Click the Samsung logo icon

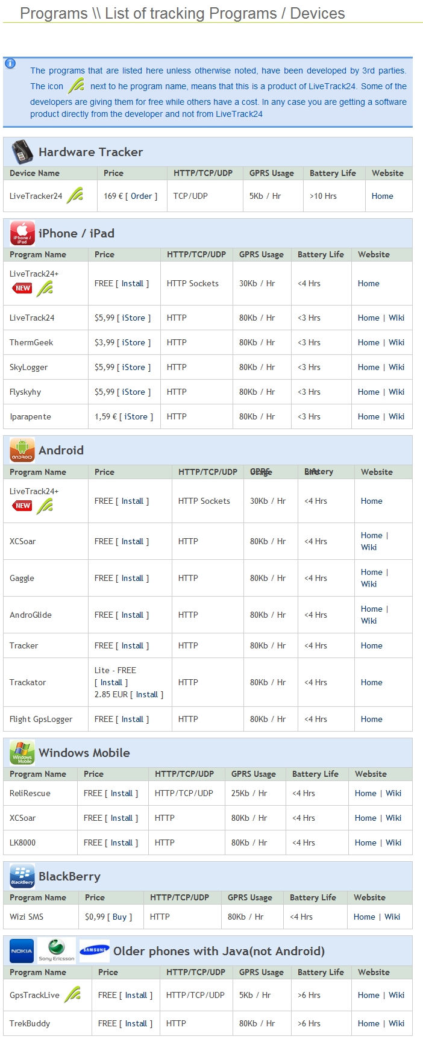(95, 950)
